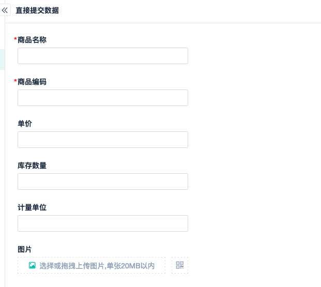Collapse the sidebar with double-chevron icon
321x287 pixels.
(x=5, y=10)
